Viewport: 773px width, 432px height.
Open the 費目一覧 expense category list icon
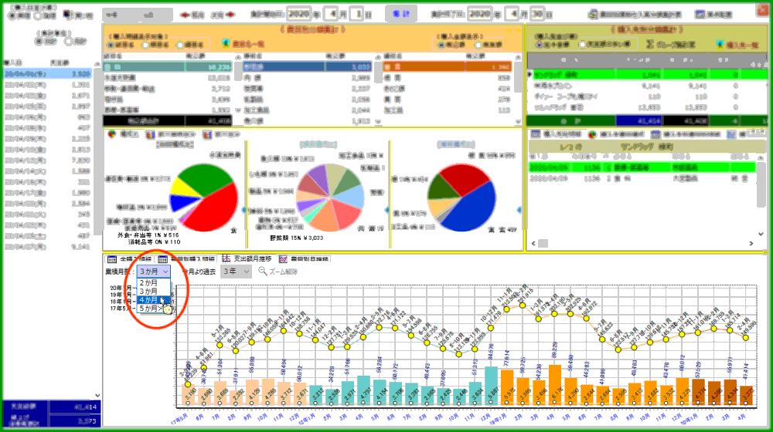point(225,43)
